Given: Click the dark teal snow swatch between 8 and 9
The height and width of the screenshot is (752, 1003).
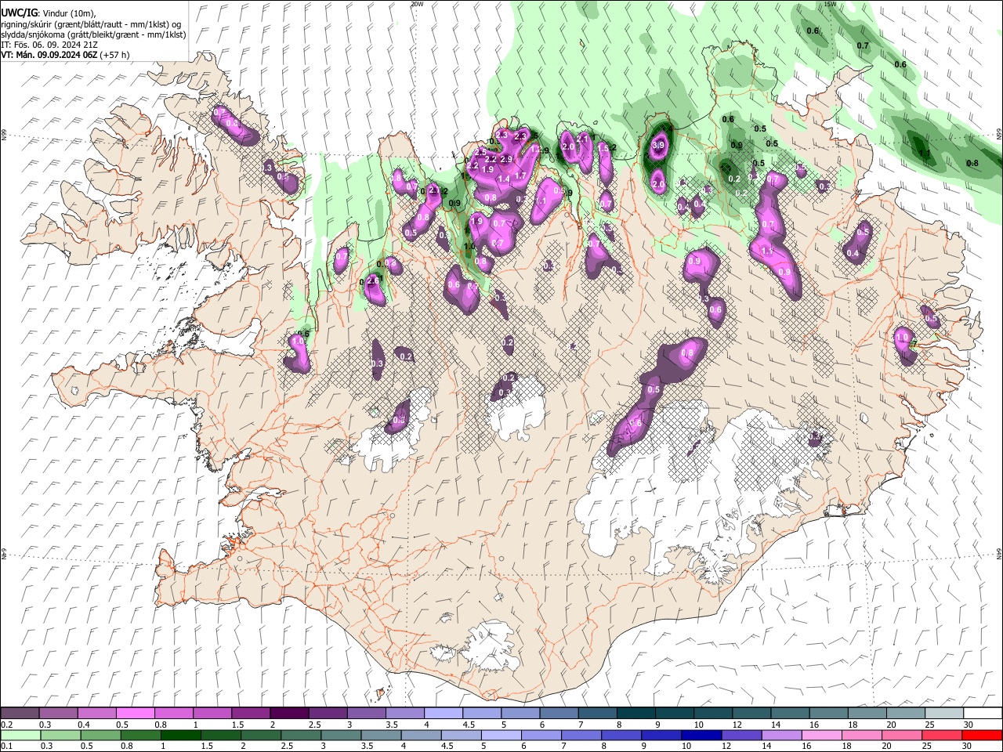Looking at the screenshot, I should coord(635,713).
